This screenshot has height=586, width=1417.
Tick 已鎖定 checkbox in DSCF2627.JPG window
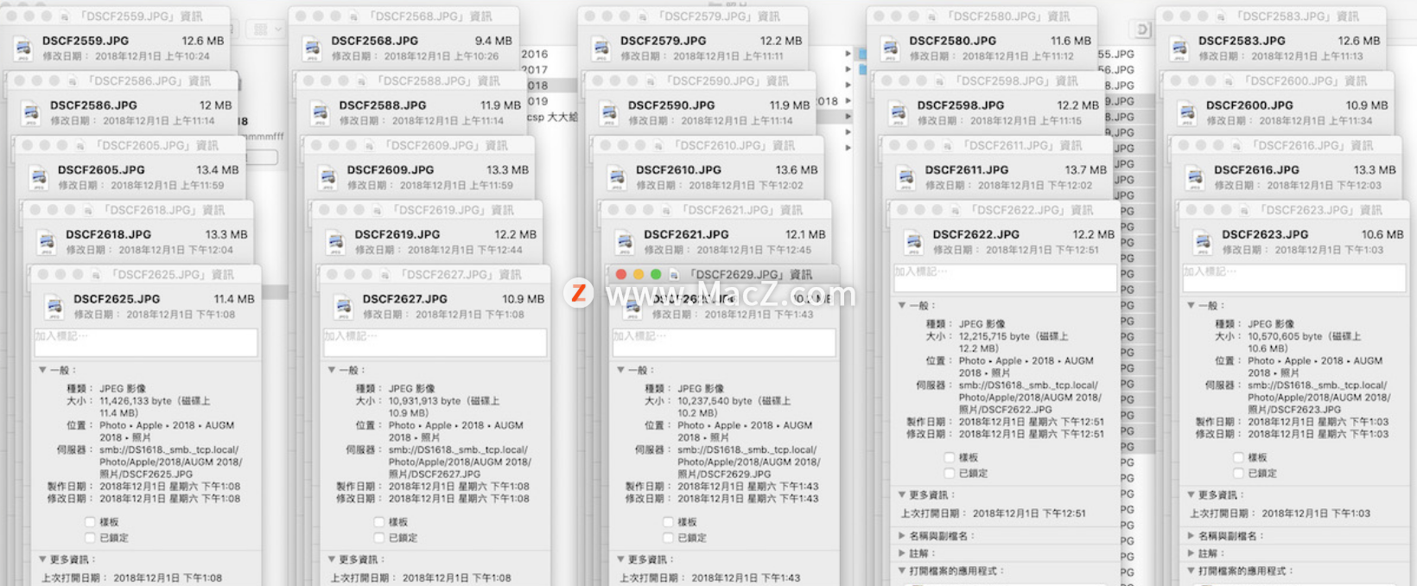click(x=379, y=538)
